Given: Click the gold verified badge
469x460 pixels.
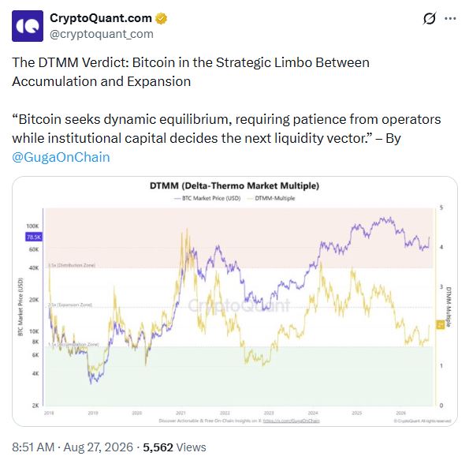Looking at the screenshot, I should coord(162,19).
